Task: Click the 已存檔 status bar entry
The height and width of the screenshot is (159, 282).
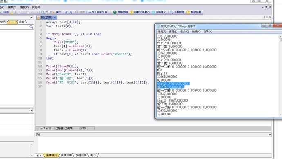Action: coord(59,128)
